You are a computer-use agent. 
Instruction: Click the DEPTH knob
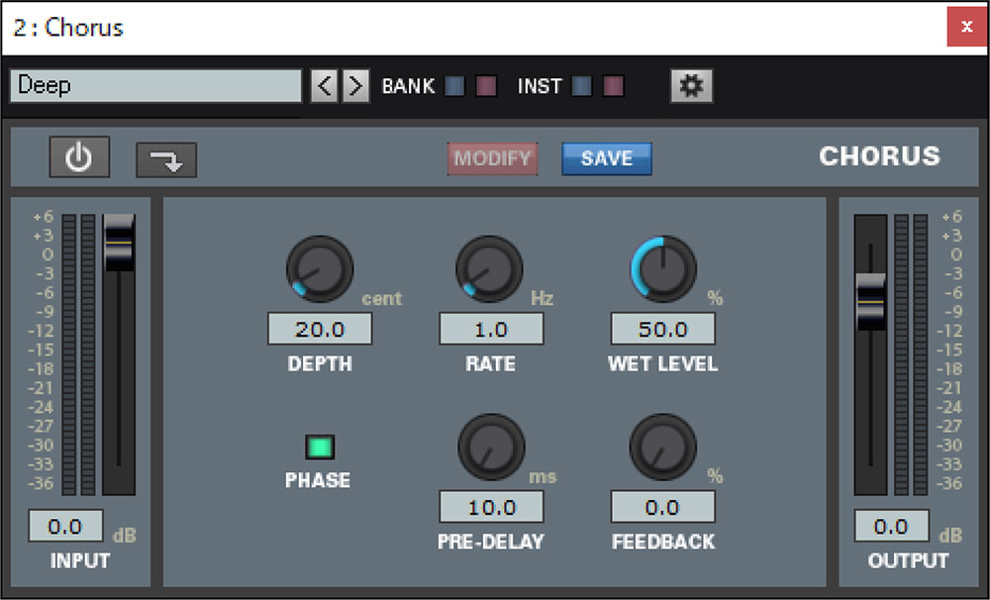click(x=320, y=268)
